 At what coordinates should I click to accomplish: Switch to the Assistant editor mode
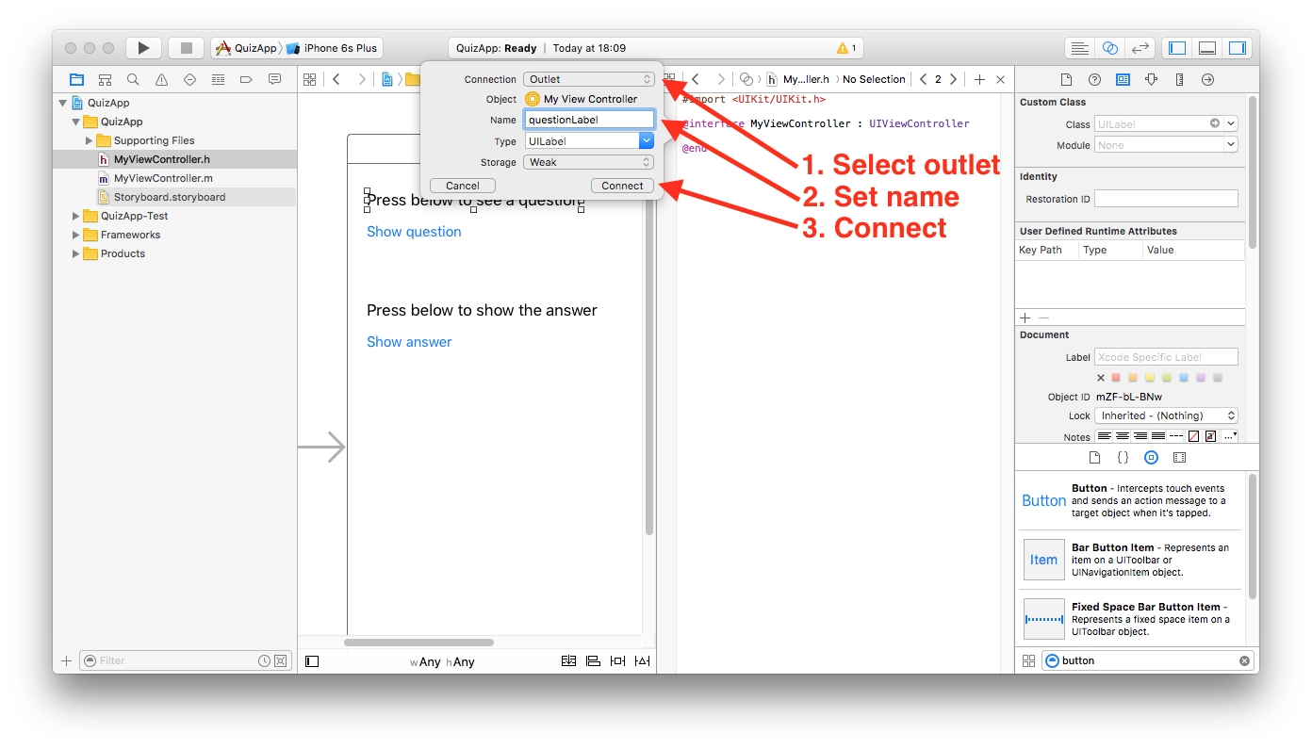[1110, 48]
